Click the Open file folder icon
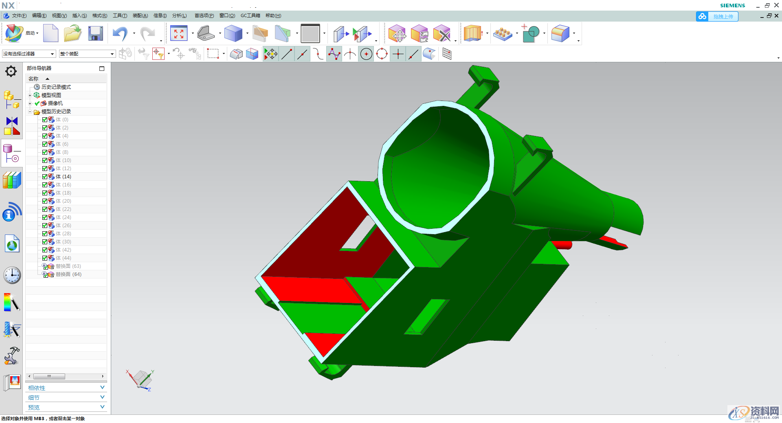The height and width of the screenshot is (423, 782). (x=72, y=33)
